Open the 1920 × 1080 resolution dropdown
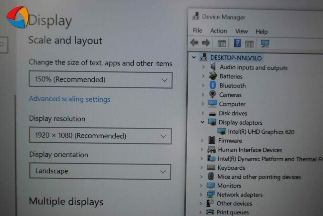Screen dimensions: 323x216 click(100, 136)
